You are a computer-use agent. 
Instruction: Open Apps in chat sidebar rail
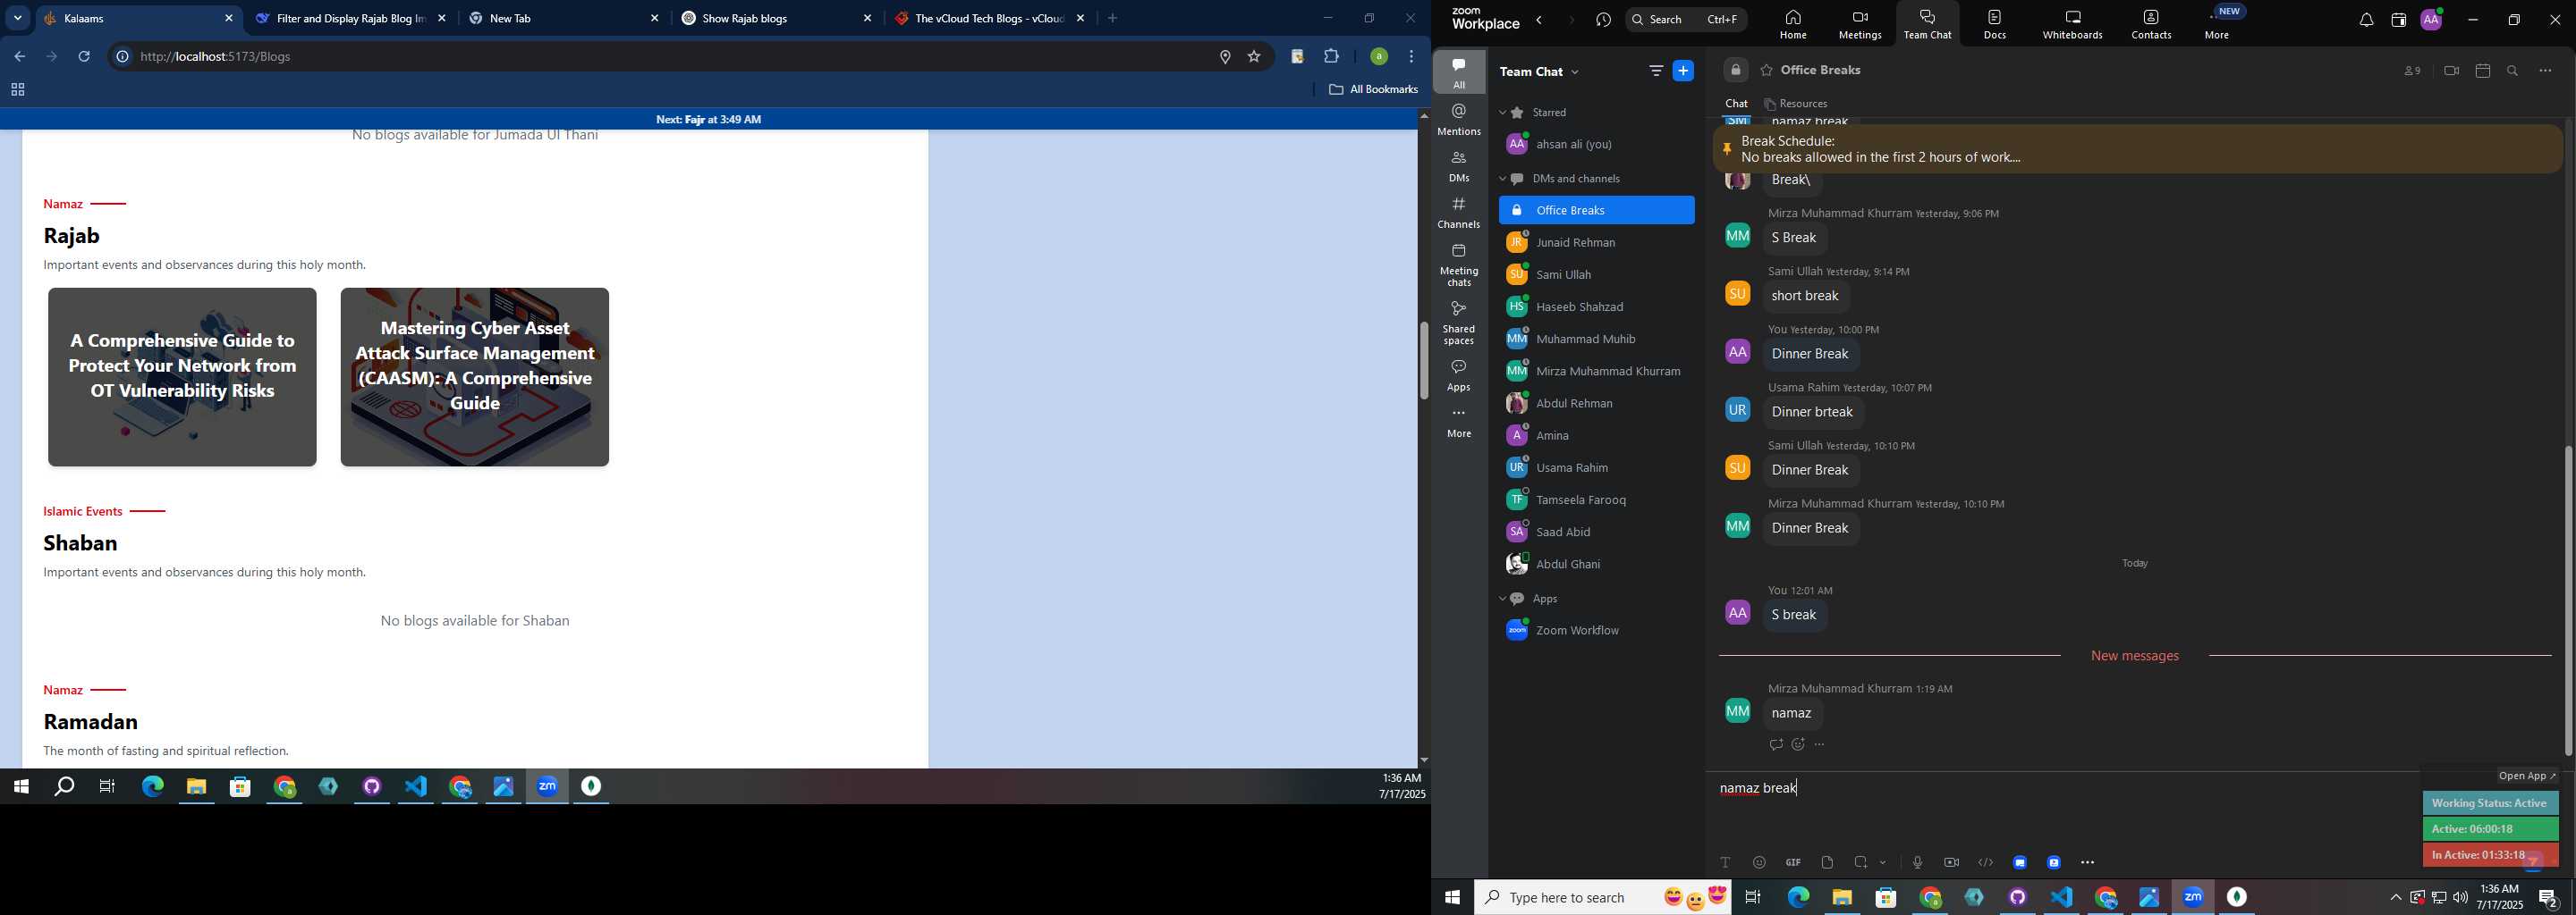pos(1459,375)
